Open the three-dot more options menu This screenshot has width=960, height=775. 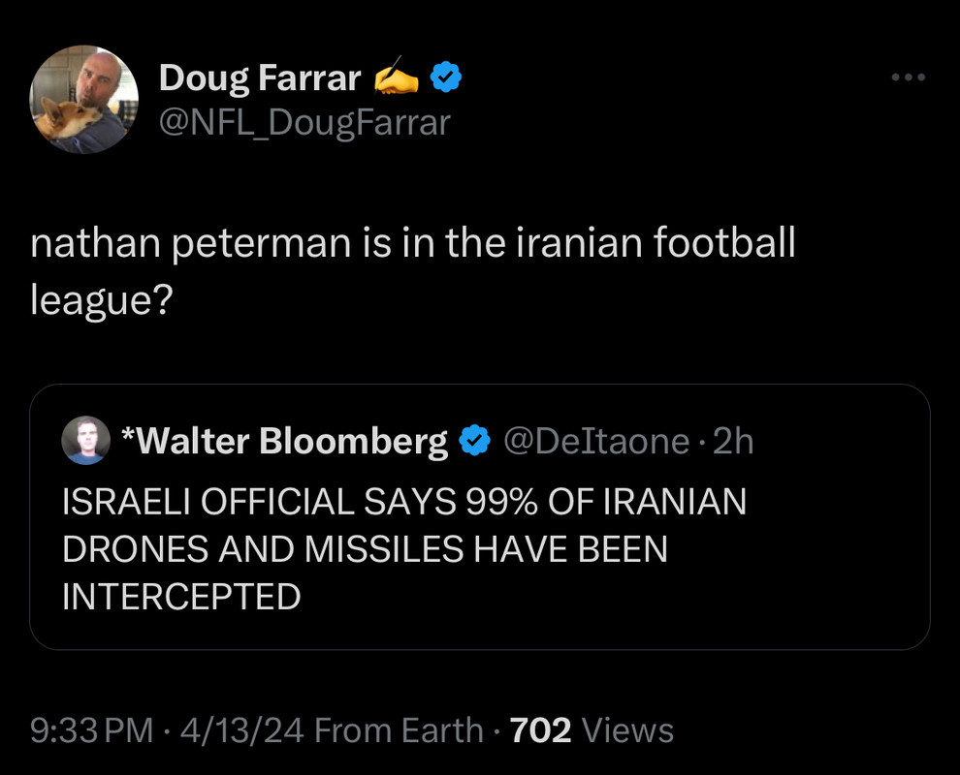coord(909,77)
